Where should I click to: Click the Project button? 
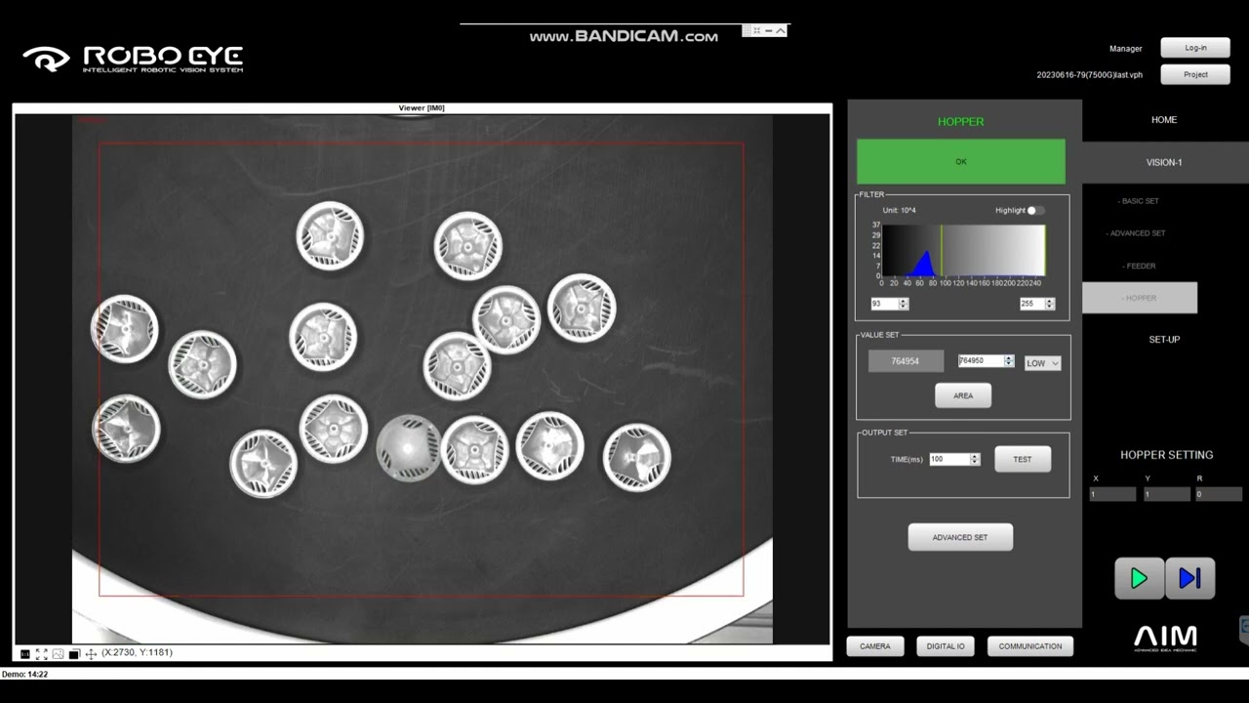1195,74
